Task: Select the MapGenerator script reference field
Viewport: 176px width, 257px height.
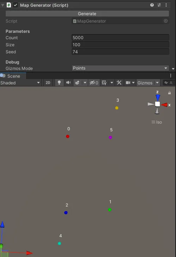Action: pyautogui.click(x=120, y=21)
